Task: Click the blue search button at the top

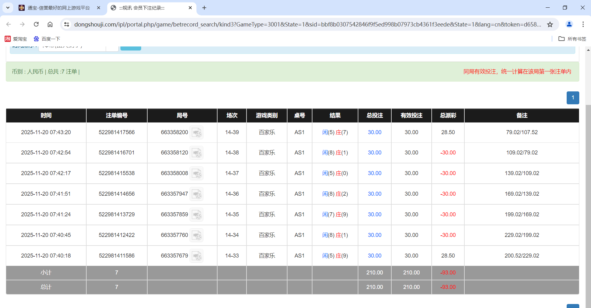Action: coord(131,46)
